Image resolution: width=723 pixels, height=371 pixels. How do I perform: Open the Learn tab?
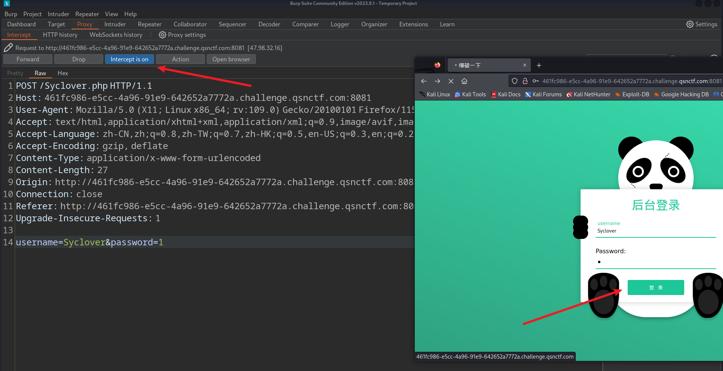click(x=447, y=24)
